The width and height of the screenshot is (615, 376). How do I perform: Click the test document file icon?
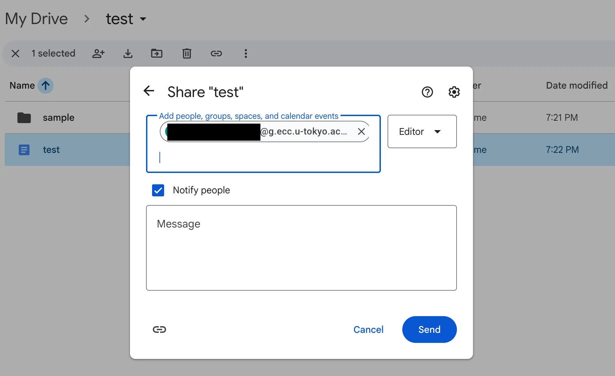point(24,150)
